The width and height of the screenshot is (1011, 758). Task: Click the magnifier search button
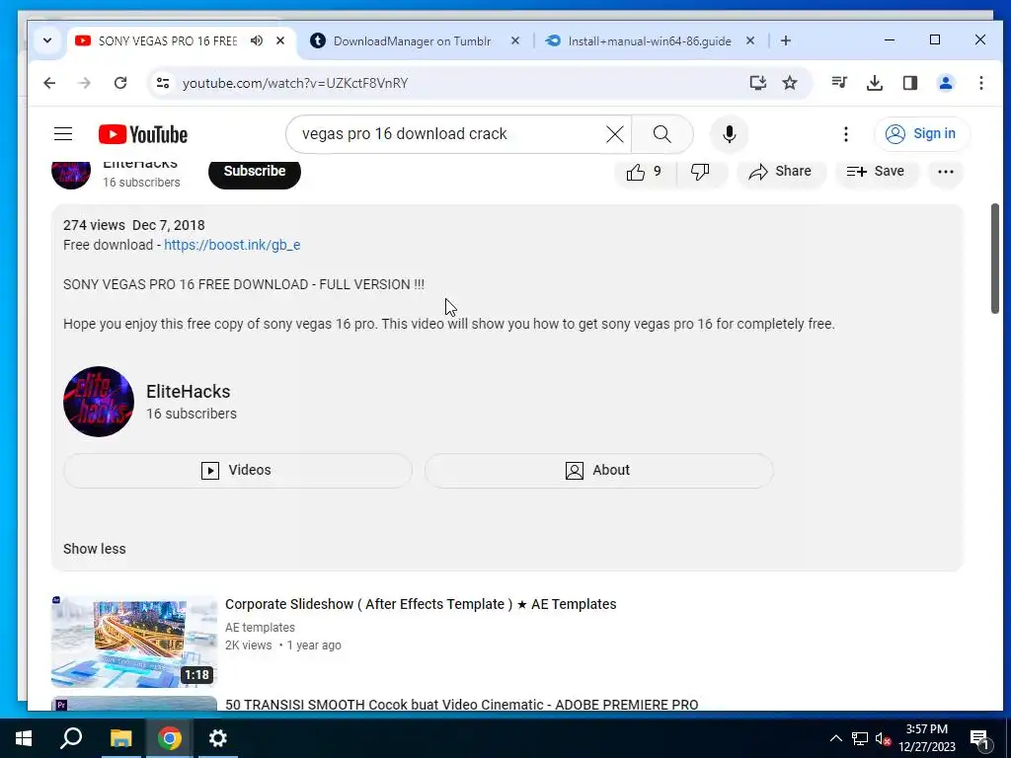point(662,134)
